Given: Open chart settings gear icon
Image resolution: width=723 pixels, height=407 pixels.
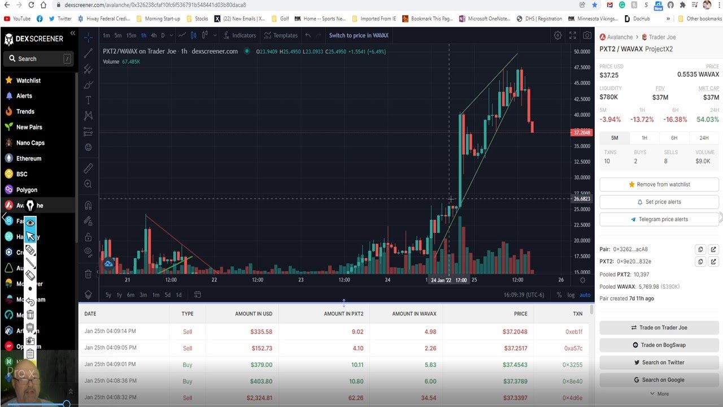Looking at the screenshot, I should tap(558, 35).
